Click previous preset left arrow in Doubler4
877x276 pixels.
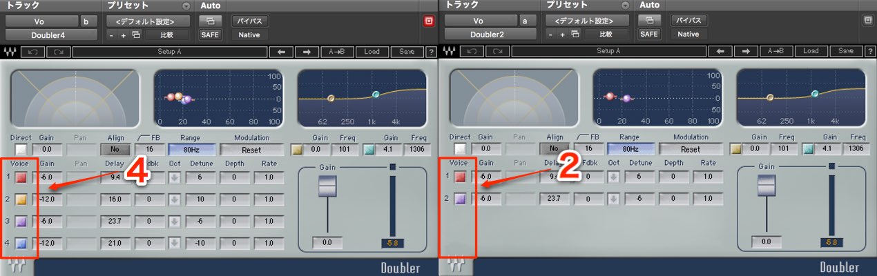(x=281, y=52)
